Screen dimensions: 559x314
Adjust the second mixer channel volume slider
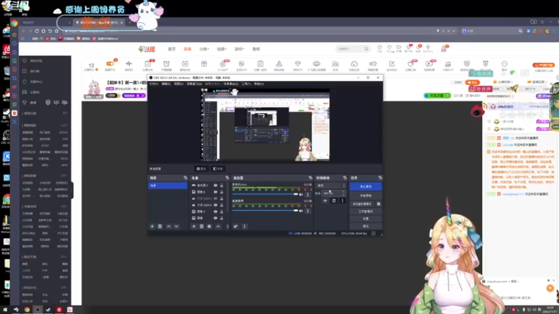266,211
